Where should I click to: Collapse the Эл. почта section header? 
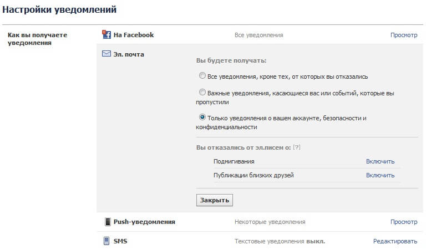[129, 54]
